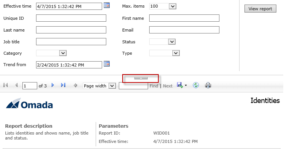Select the Parameters heading
The width and height of the screenshot is (287, 149).
(x=114, y=126)
